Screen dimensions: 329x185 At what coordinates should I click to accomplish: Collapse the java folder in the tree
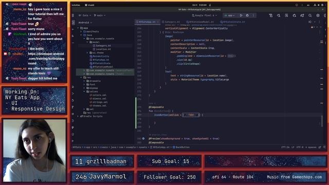click(x=81, y=35)
